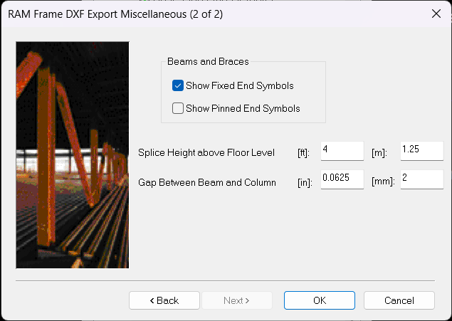Click the Gap millimeters input field
The width and height of the screenshot is (452, 321).
coord(421,179)
